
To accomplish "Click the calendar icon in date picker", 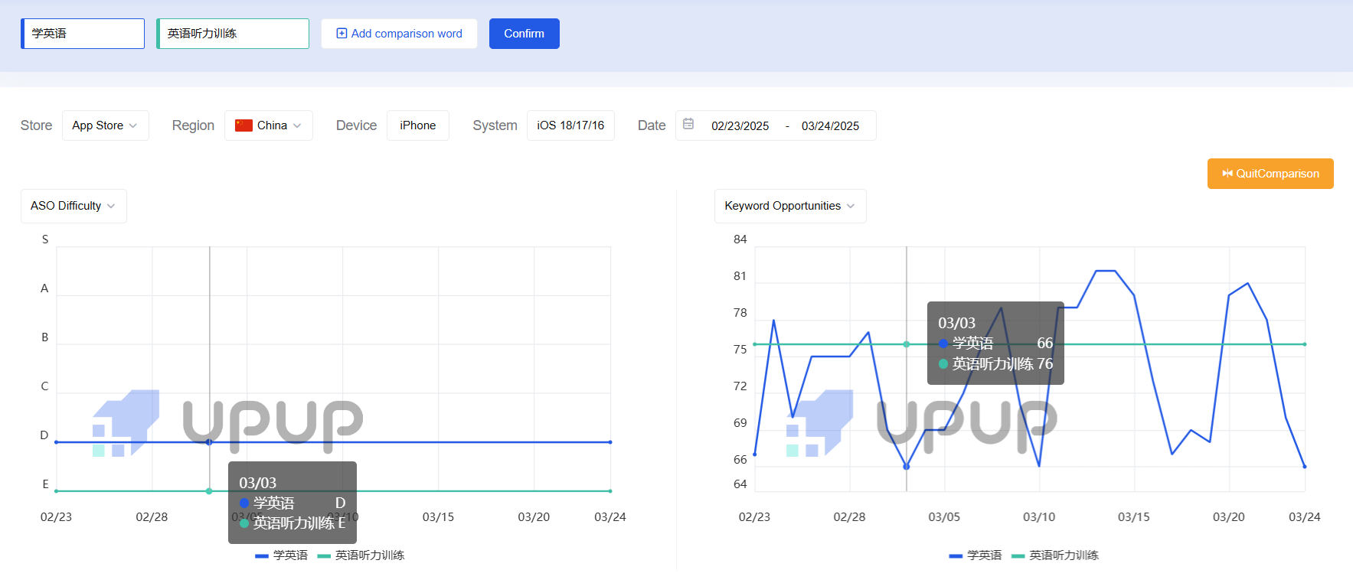I will pos(688,124).
